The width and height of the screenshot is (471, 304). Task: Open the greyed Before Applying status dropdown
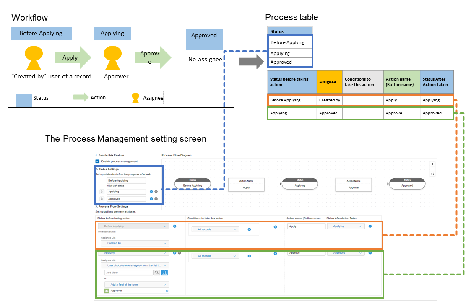click(x=134, y=226)
